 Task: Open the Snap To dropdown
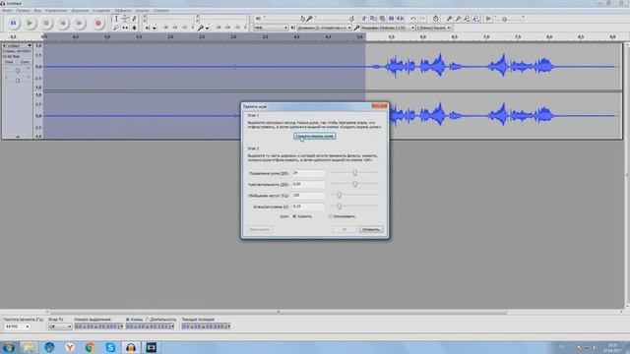(60, 326)
